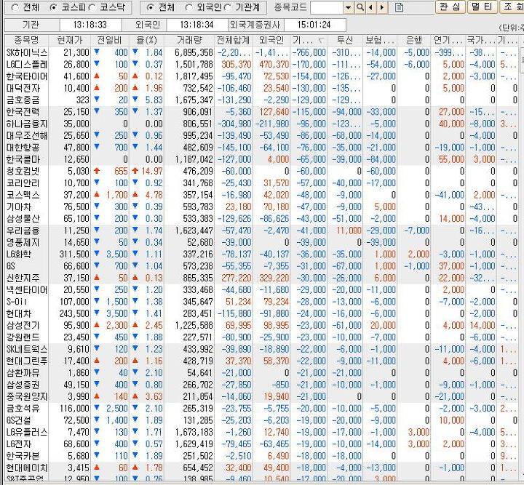Select the LG유플러스 stock name

coord(27,432)
